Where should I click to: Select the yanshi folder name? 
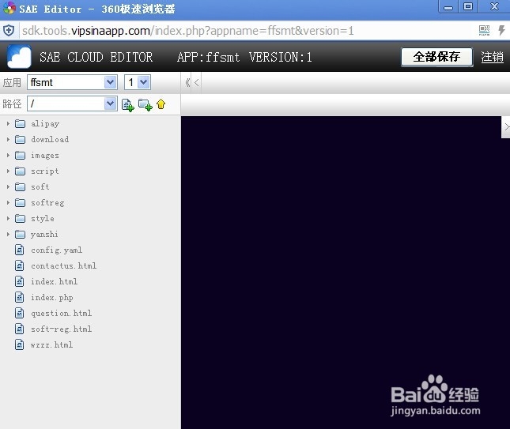pyautogui.click(x=44, y=235)
